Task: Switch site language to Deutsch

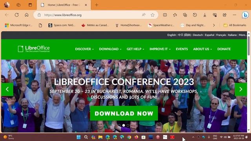Action: pyautogui.click(x=198, y=35)
